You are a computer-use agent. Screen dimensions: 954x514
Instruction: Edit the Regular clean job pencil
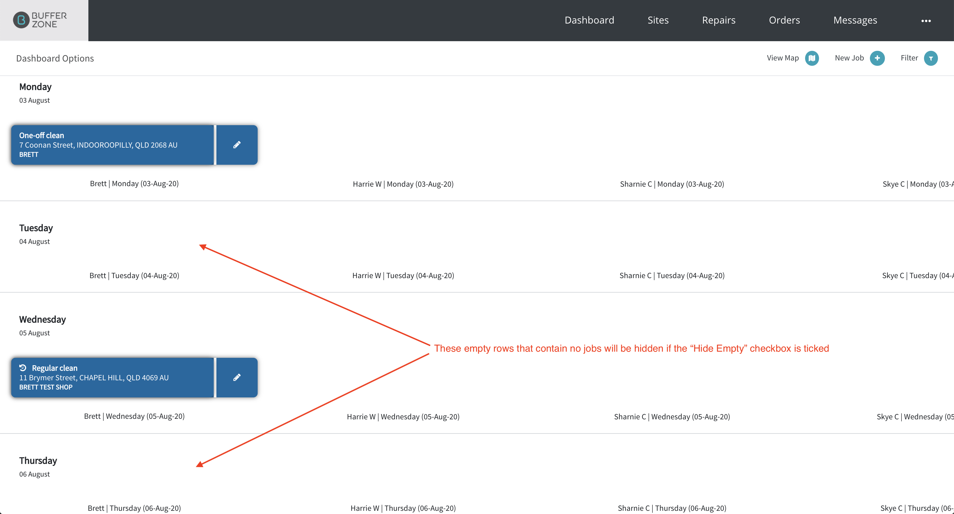pyautogui.click(x=237, y=378)
